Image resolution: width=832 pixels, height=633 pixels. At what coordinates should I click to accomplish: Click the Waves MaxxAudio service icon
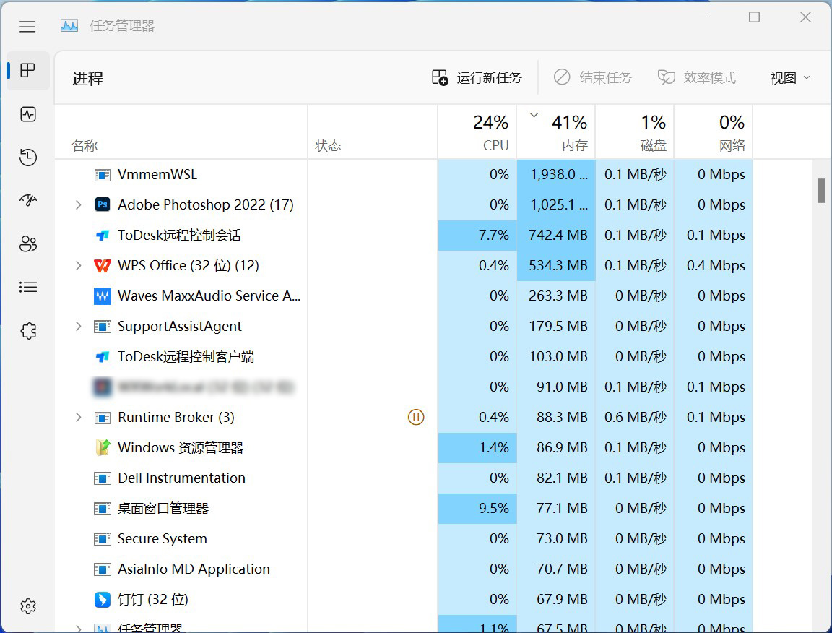[x=103, y=296]
